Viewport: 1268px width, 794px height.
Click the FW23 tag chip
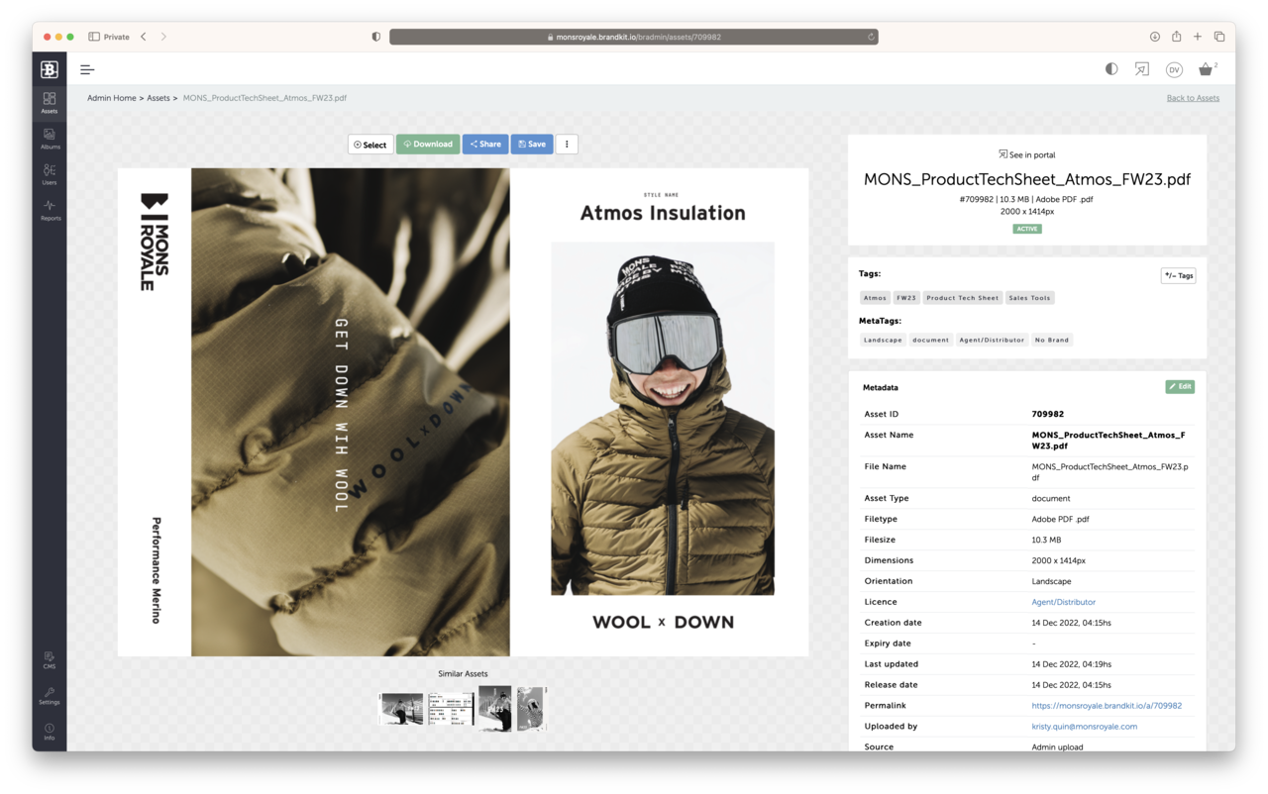click(906, 298)
